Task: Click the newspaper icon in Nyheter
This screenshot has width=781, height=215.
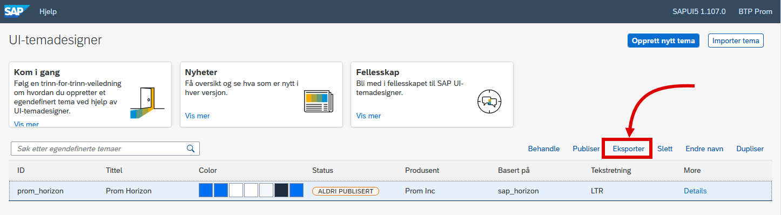Action: [x=319, y=101]
